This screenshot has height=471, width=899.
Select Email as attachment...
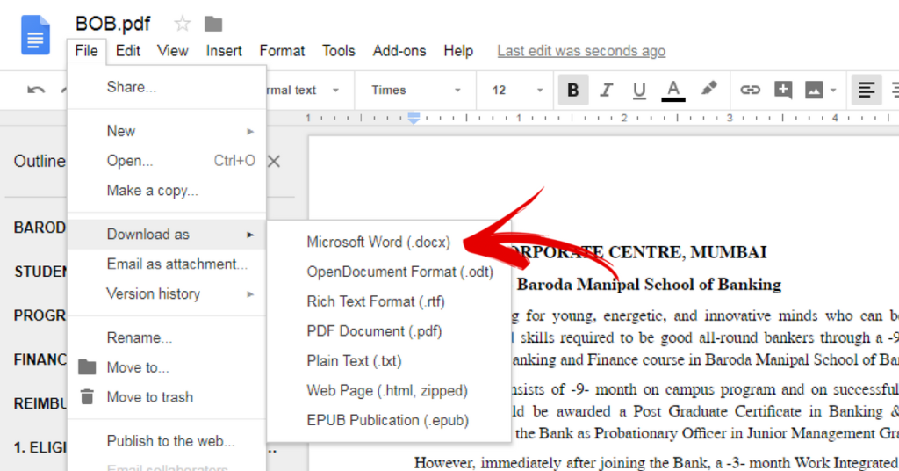coord(166,264)
